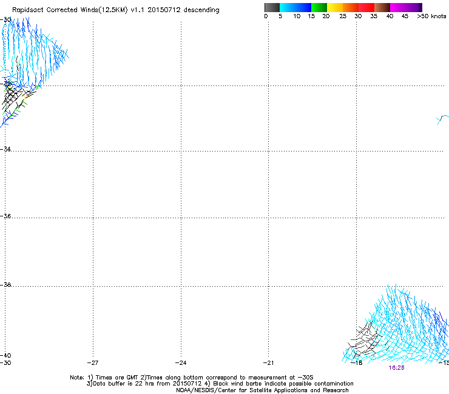This screenshot has height=394, width=449.
Task: Click the '>50 knots' legend label
Action: (x=431, y=16)
